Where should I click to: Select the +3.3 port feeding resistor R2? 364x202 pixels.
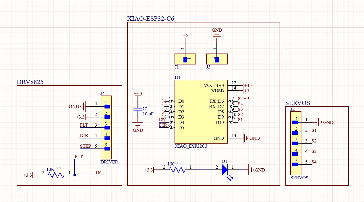coord(28,175)
